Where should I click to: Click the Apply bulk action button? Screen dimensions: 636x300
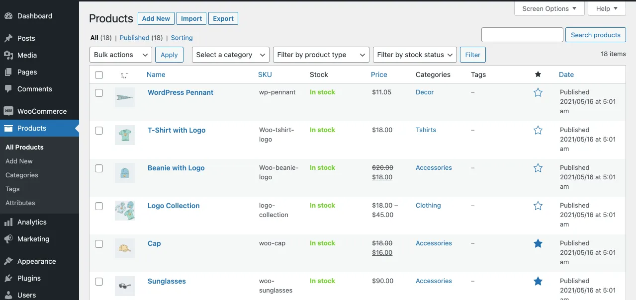tap(169, 55)
